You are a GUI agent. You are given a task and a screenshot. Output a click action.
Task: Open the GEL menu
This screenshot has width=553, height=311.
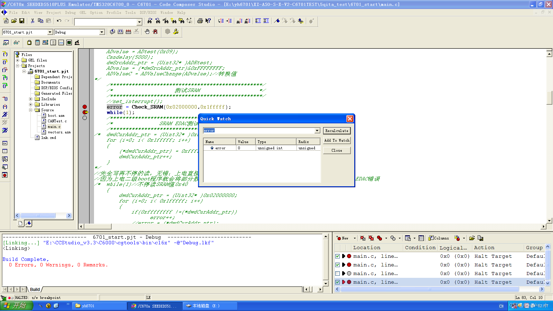coord(83,12)
